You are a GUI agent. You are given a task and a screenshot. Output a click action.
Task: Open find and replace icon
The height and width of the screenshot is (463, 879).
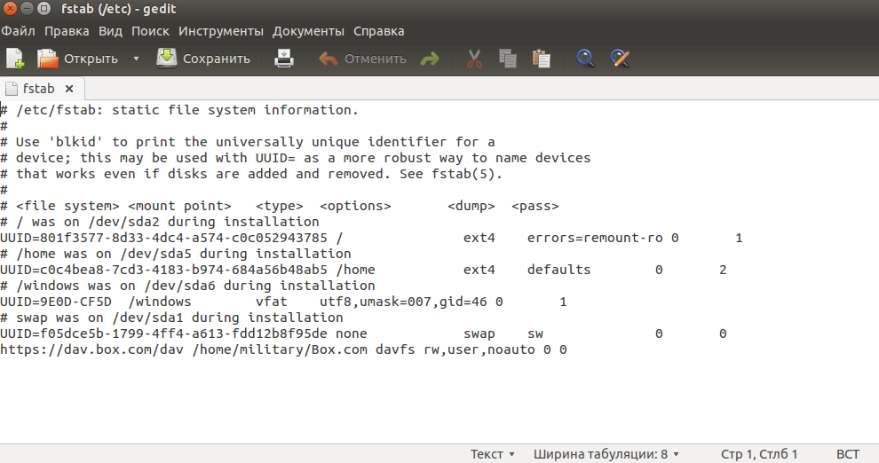point(620,59)
